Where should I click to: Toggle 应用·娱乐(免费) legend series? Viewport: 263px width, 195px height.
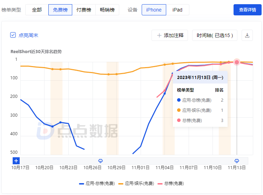coord(136,183)
